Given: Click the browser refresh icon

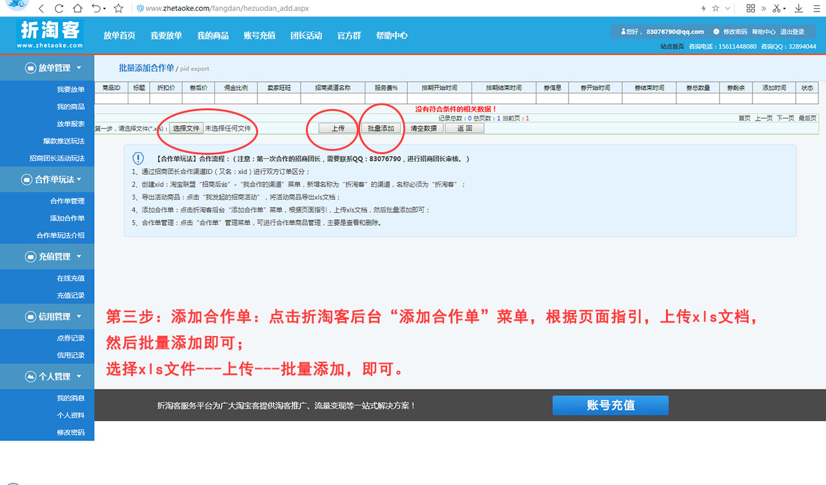Looking at the screenshot, I should click(x=59, y=8).
